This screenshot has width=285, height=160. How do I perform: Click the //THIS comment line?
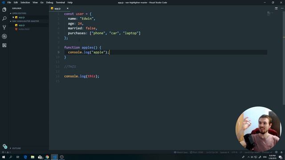[x=70, y=67]
